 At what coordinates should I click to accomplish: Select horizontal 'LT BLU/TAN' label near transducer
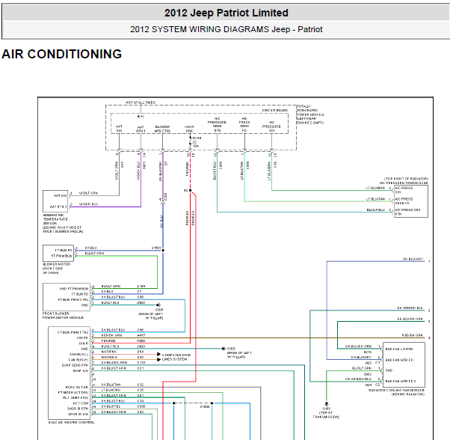(x=375, y=199)
